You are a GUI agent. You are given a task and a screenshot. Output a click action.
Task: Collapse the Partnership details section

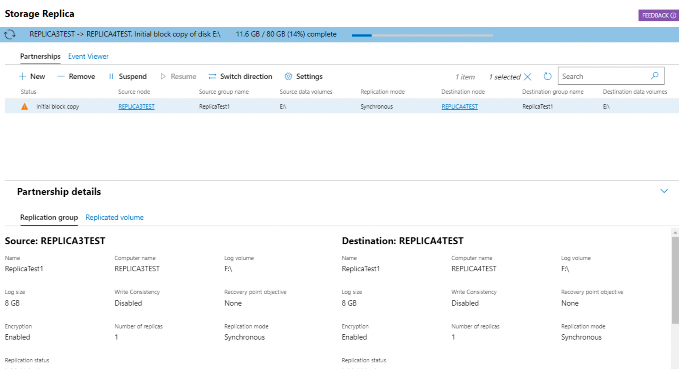pos(664,191)
